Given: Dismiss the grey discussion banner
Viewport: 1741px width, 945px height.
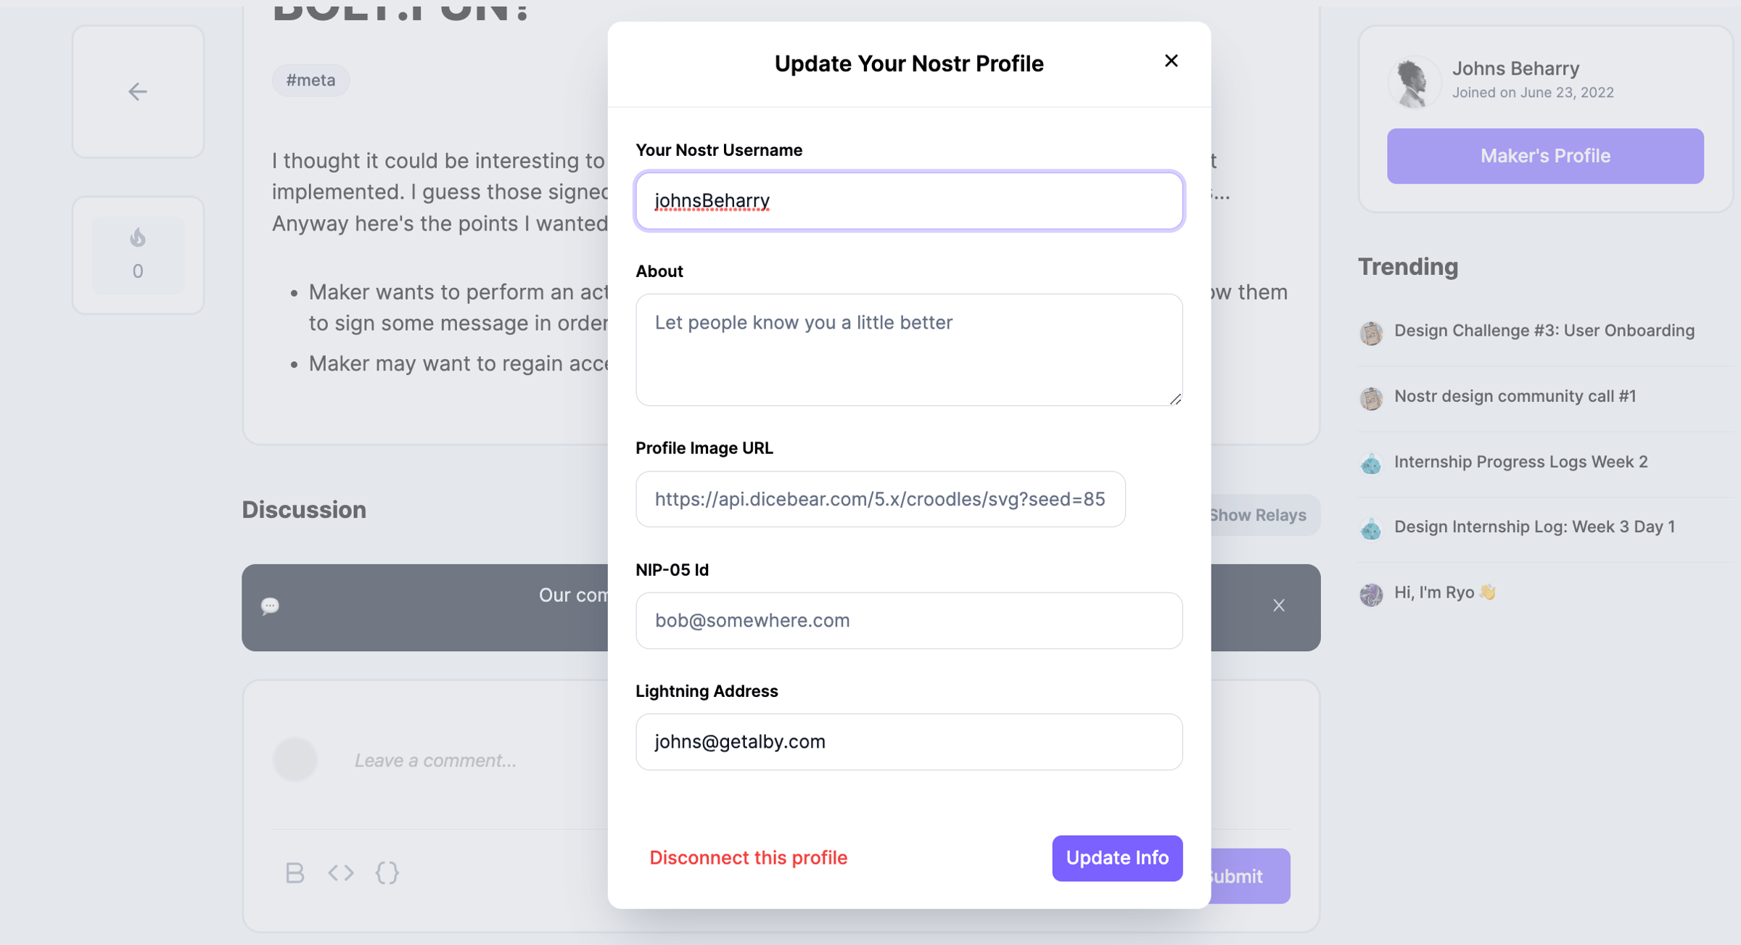Looking at the screenshot, I should tap(1278, 606).
